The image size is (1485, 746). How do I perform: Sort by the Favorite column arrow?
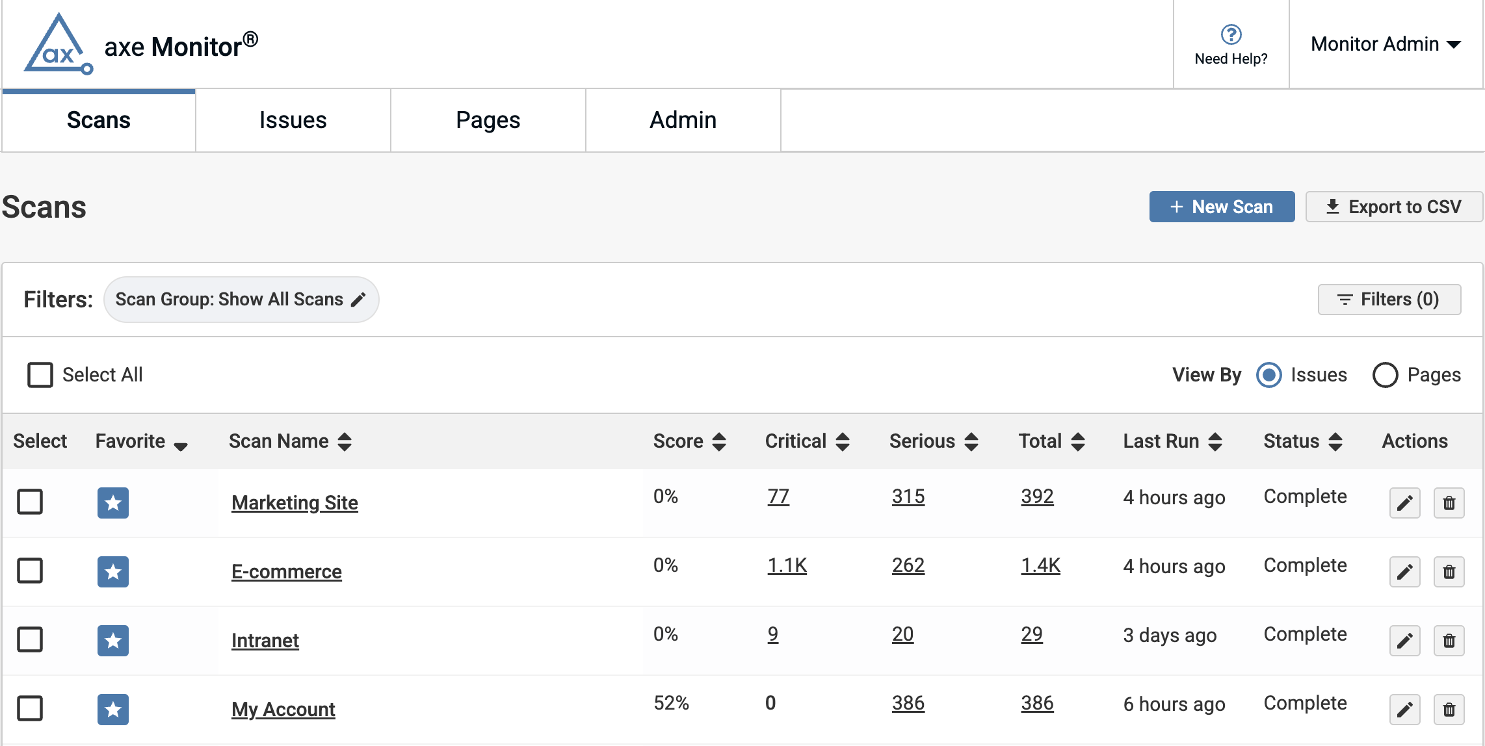(181, 445)
